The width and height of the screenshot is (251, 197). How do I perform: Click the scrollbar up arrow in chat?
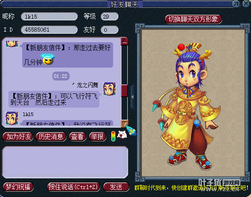click(125, 41)
